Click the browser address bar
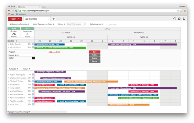This screenshot has width=194, height=123. 98,11
